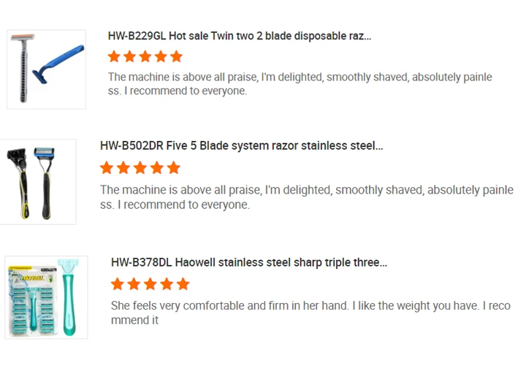Image resolution: width=518 pixels, height=371 pixels.
Task: Click the second star of the HW-B502DR rating
Action: coord(123,168)
